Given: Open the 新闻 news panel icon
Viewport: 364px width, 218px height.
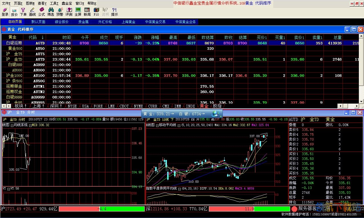Looking at the screenshot, I should (x=87, y=12).
